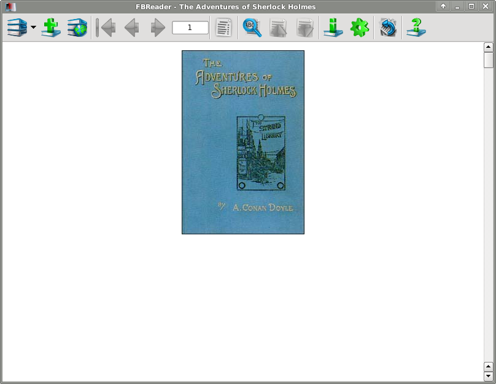
Task: Go to the document start
Action: [x=106, y=28]
